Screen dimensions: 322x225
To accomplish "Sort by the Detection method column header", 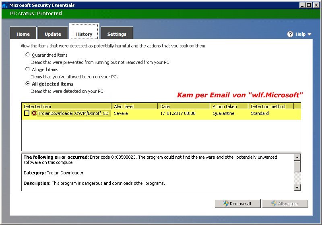I will 271,106.
